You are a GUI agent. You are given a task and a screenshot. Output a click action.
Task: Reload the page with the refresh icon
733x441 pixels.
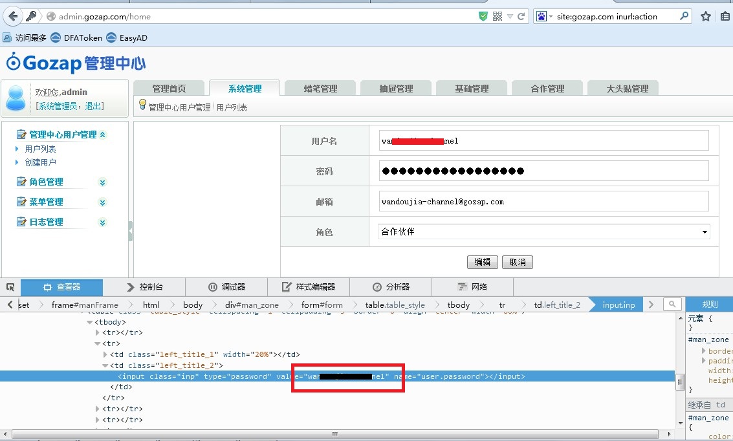pyautogui.click(x=521, y=16)
